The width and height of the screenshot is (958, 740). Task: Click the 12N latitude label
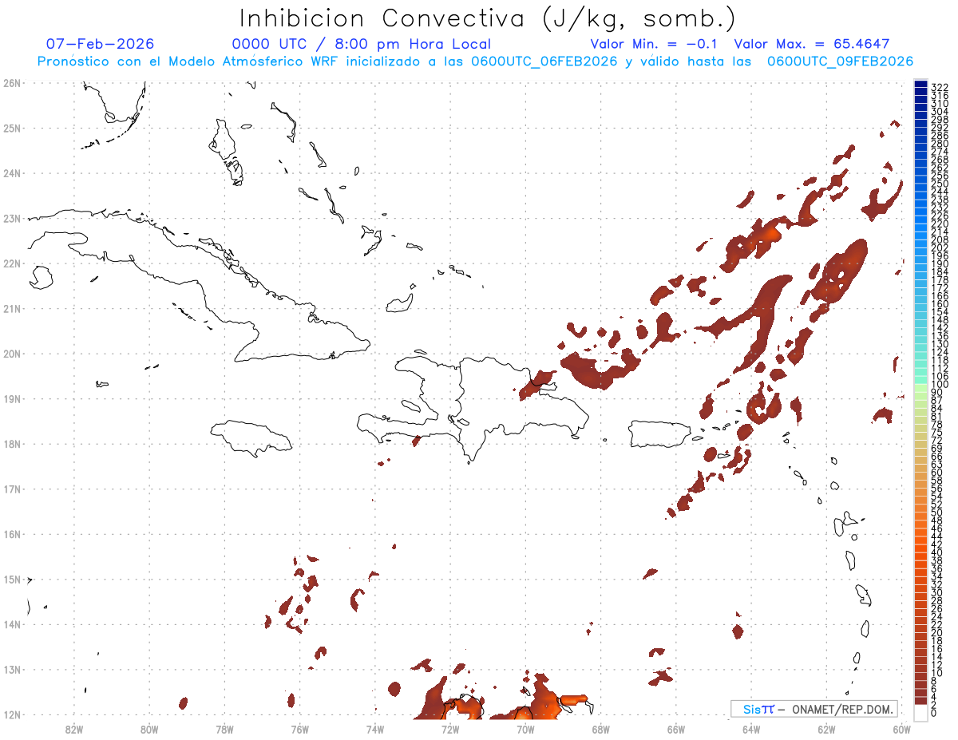tap(12, 714)
